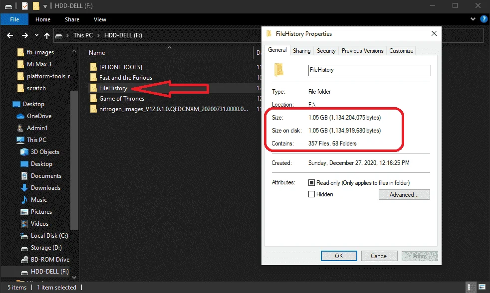
Task: Open the File menu
Action: click(14, 19)
